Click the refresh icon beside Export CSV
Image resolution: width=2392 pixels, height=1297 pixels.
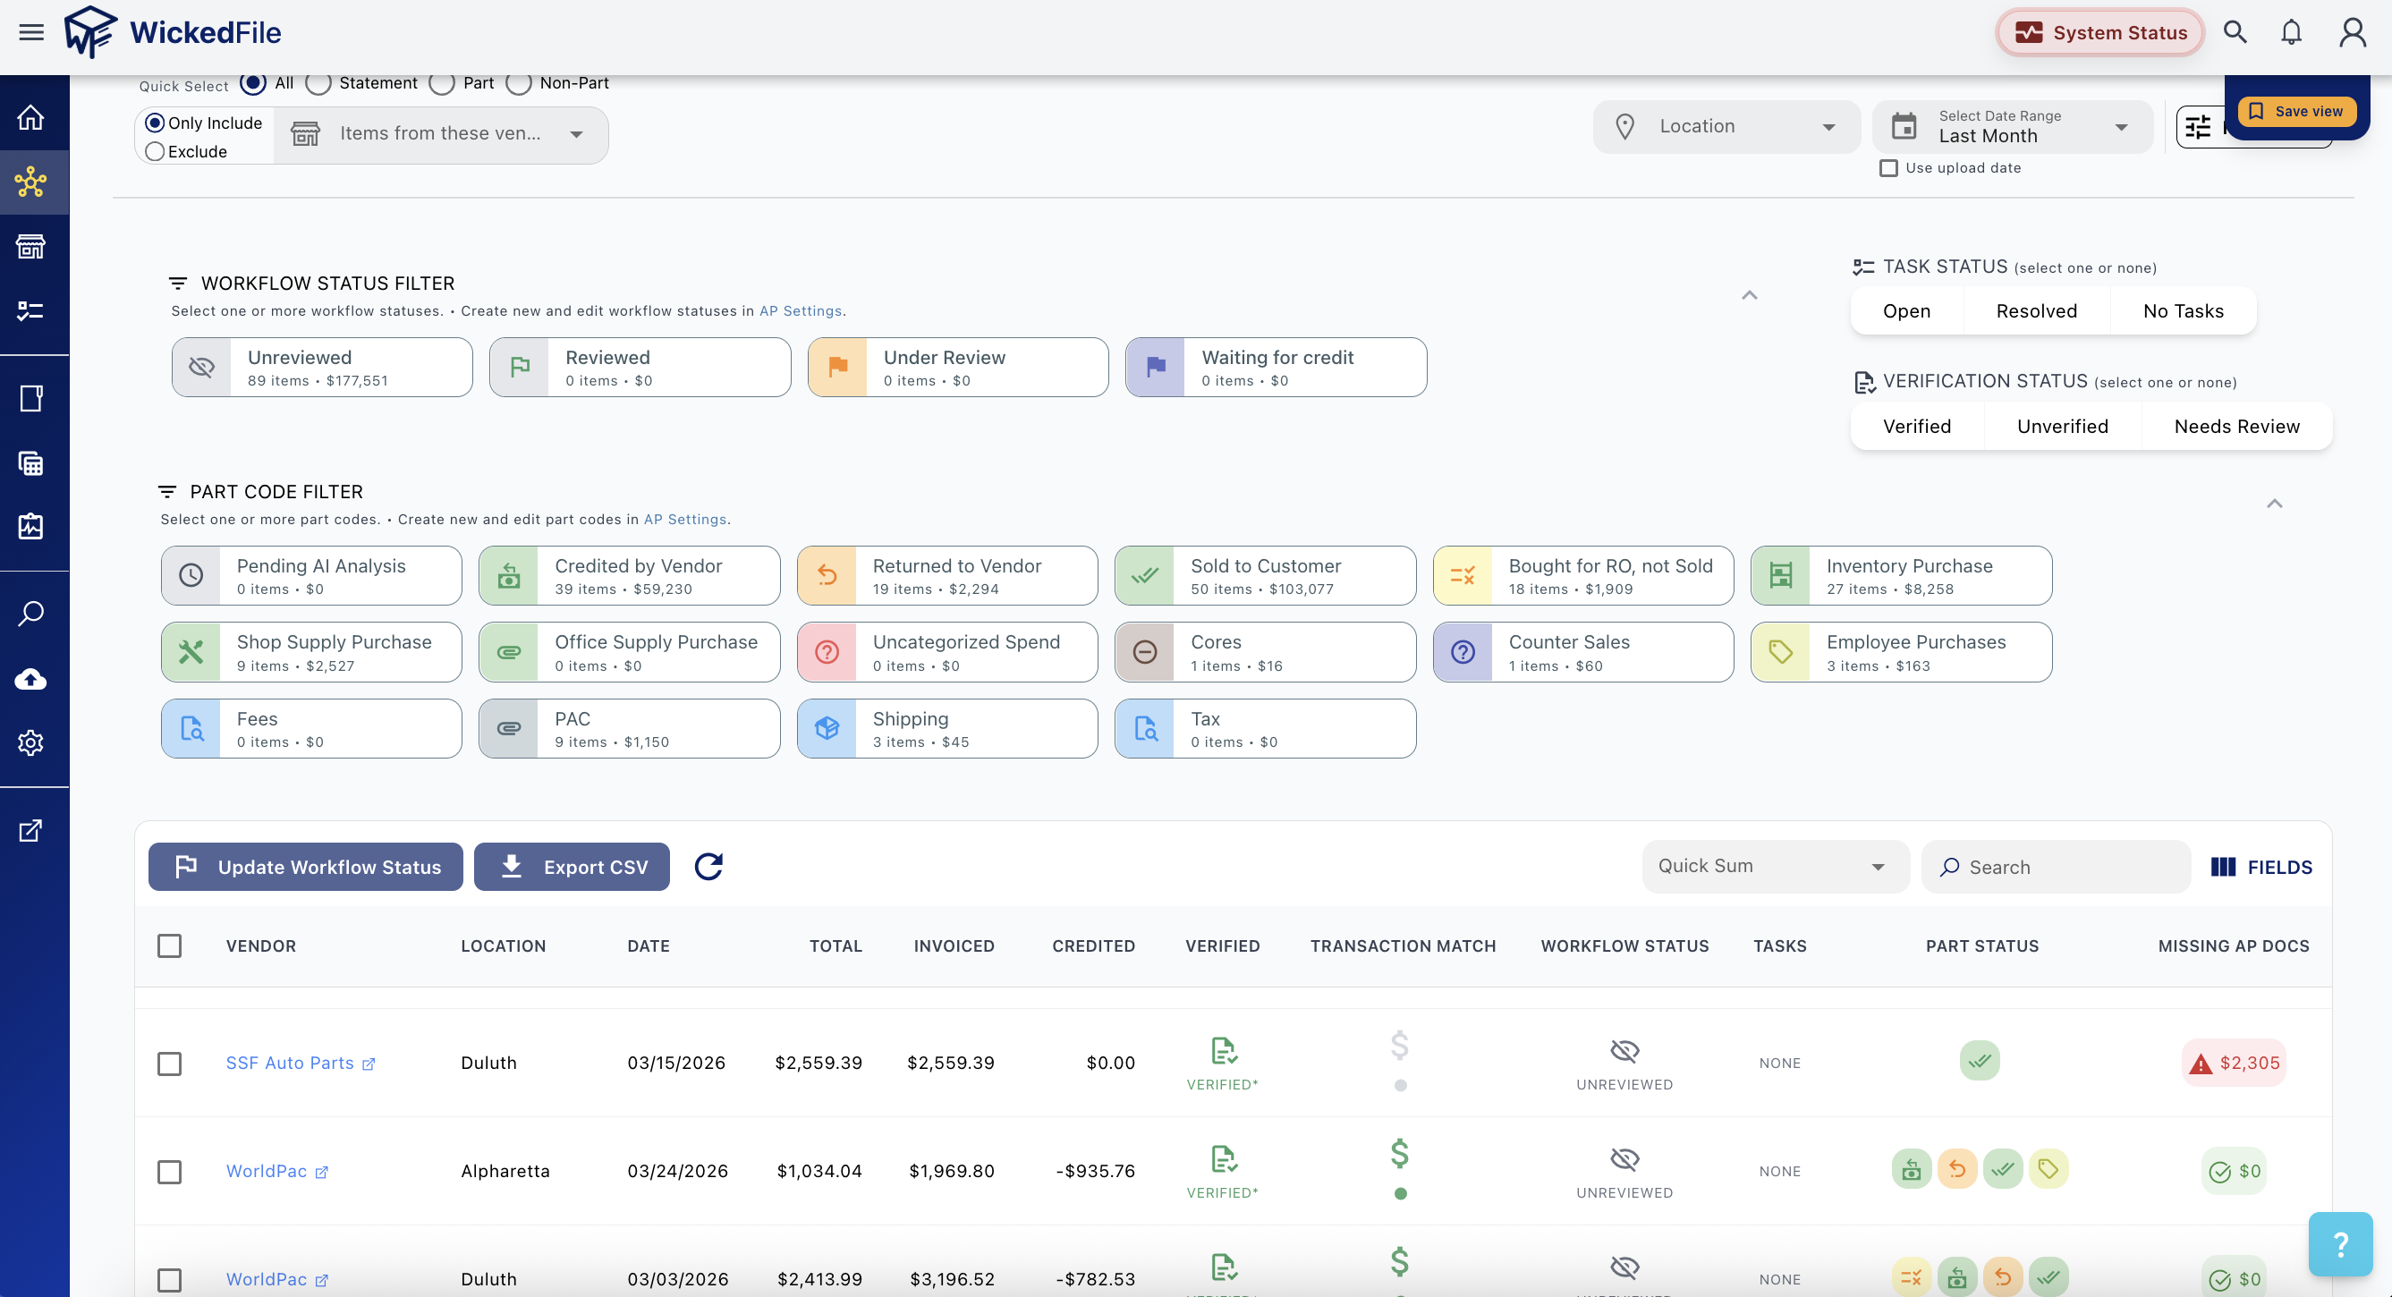coord(708,866)
